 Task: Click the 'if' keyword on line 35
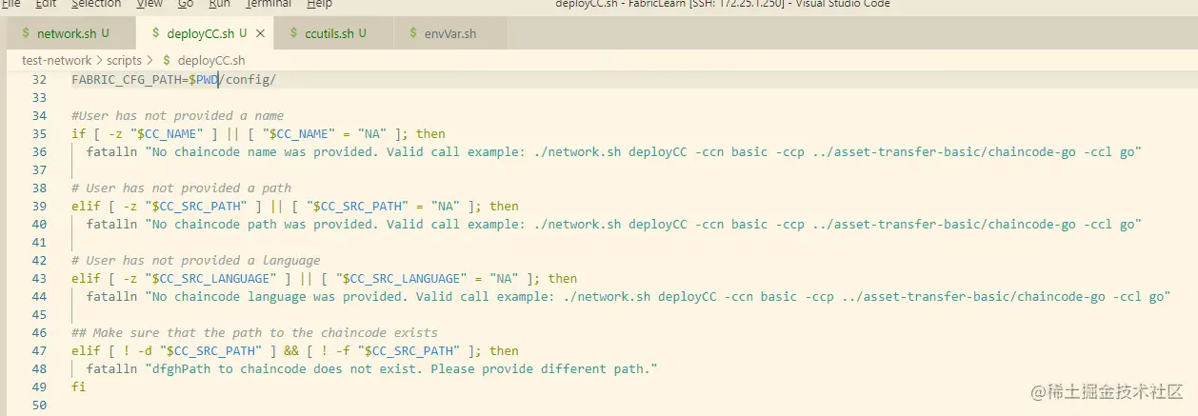(78, 133)
